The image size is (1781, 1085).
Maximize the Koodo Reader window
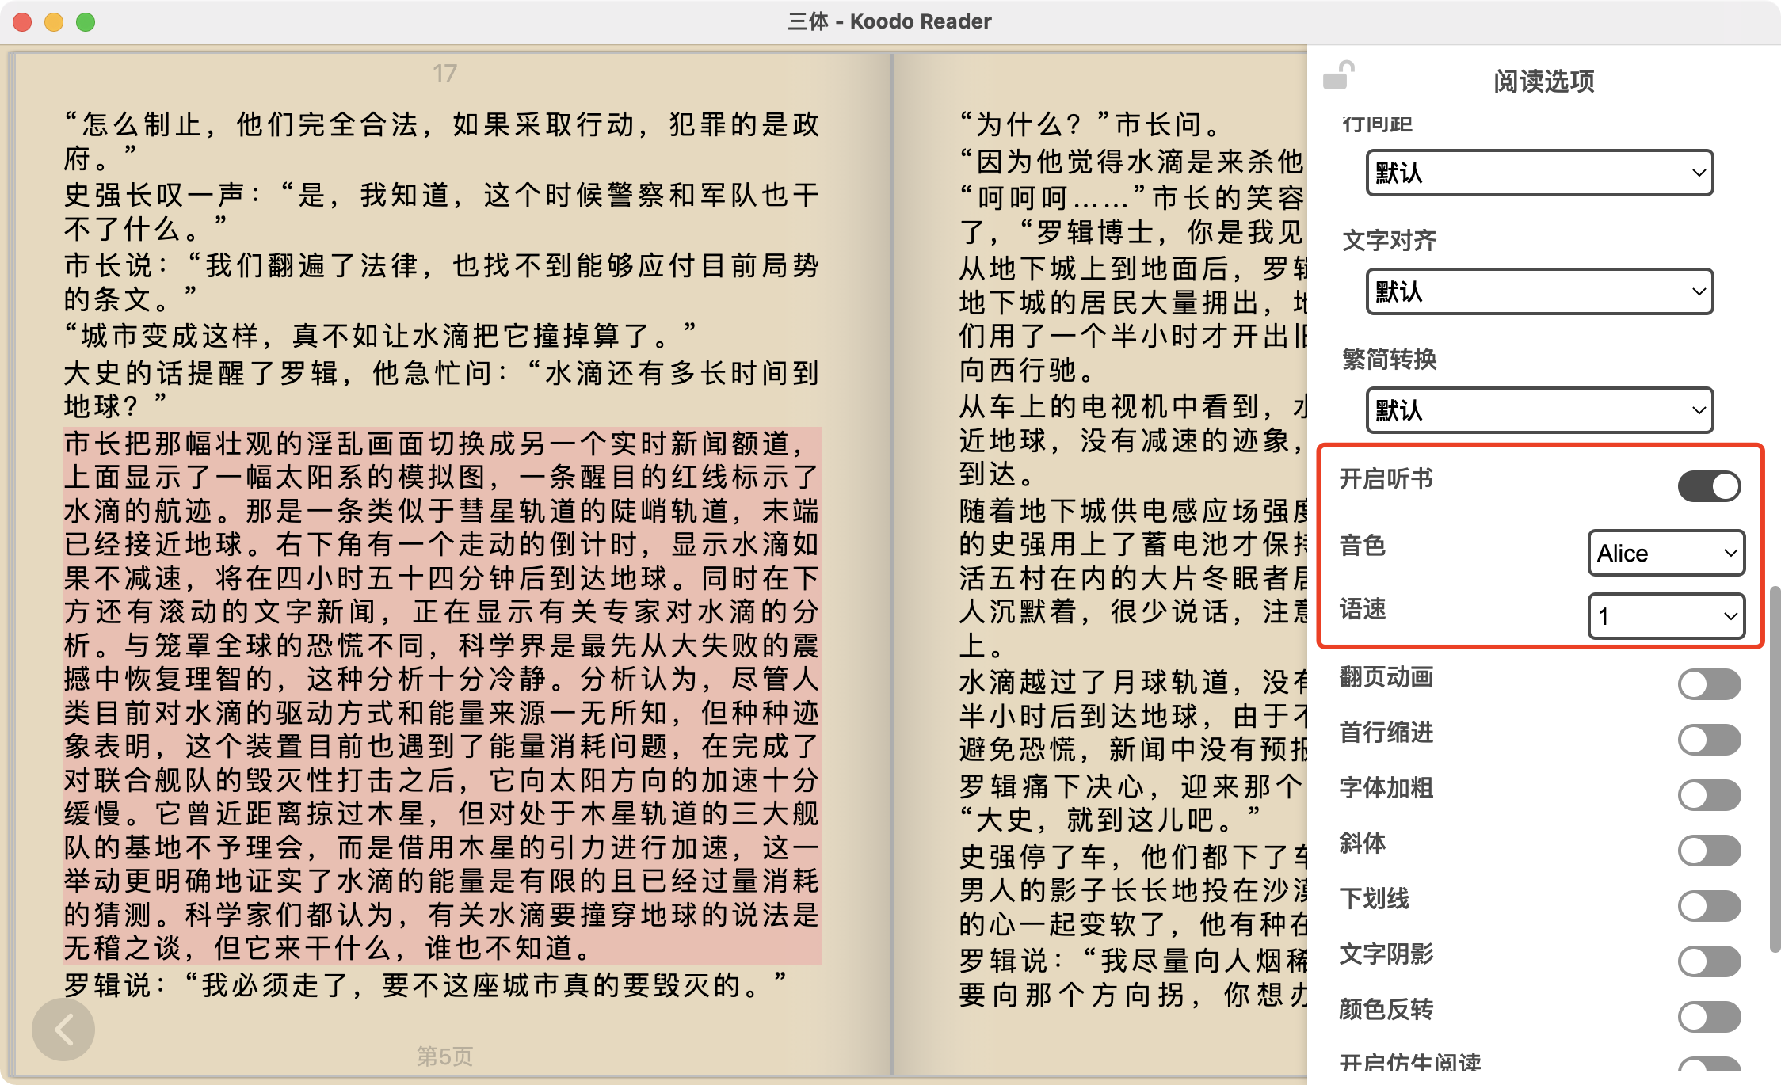coord(86,22)
